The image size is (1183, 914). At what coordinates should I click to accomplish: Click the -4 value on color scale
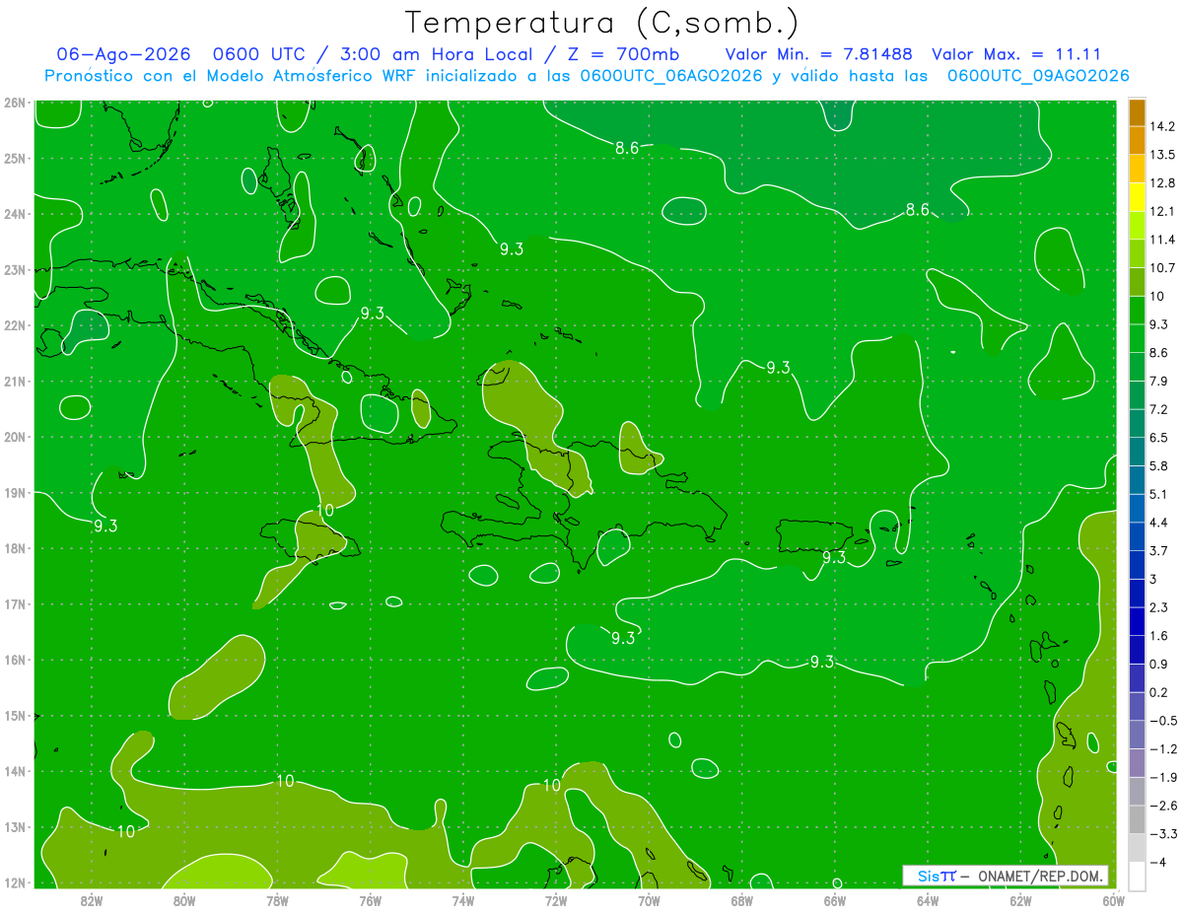[x=1158, y=862]
